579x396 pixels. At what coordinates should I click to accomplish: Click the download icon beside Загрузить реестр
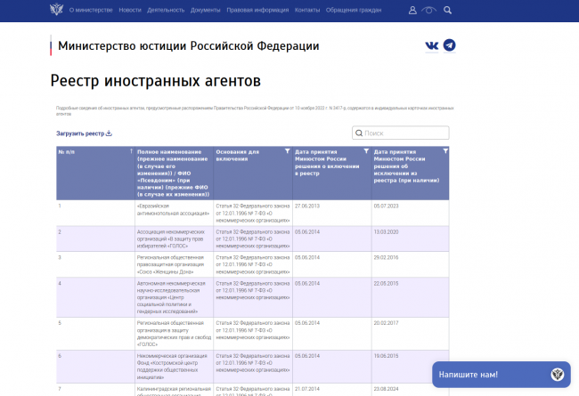pyautogui.click(x=109, y=133)
